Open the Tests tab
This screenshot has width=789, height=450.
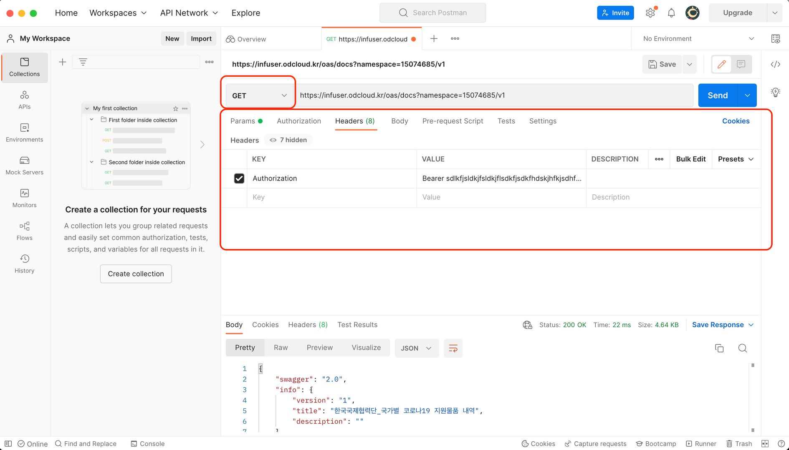(506, 121)
